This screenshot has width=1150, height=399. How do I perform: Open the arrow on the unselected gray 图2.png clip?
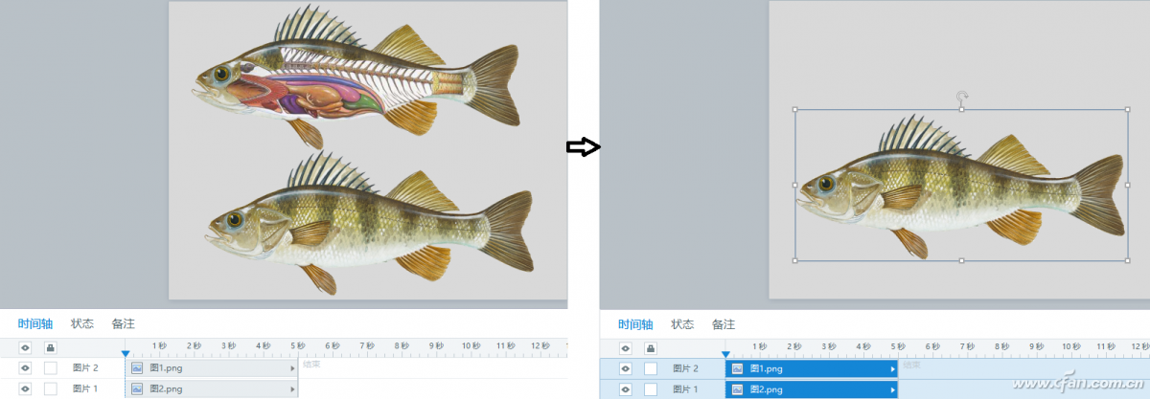pos(292,388)
